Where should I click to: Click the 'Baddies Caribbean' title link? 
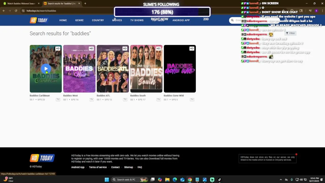(x=40, y=96)
